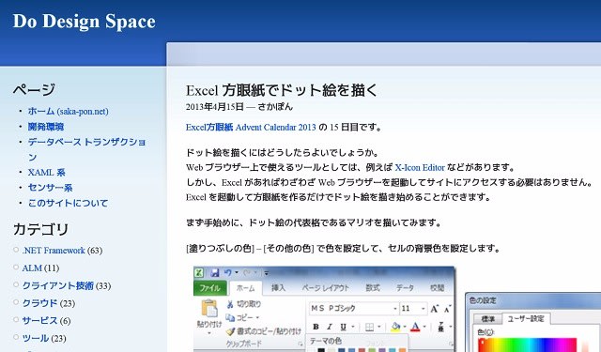Click the author name さかぽん
The image size is (601, 352).
[x=275, y=107]
